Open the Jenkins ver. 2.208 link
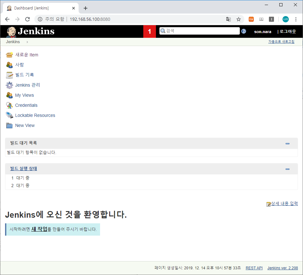 tap(282, 268)
